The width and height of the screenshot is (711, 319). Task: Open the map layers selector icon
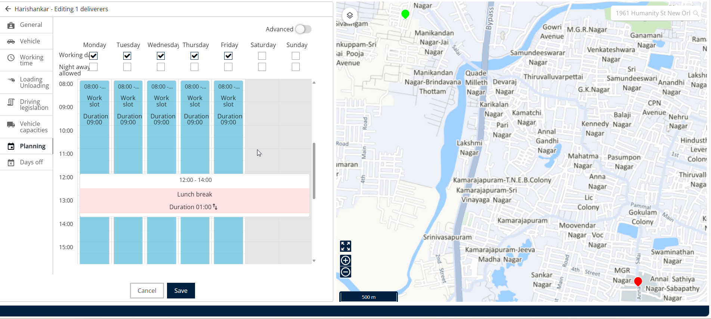(350, 15)
